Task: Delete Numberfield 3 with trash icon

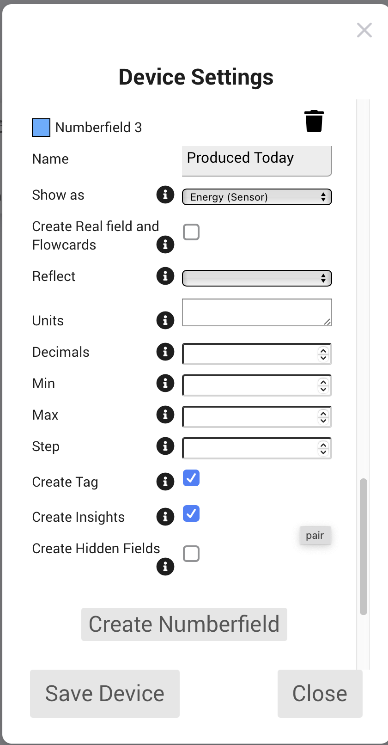Action: tap(314, 122)
